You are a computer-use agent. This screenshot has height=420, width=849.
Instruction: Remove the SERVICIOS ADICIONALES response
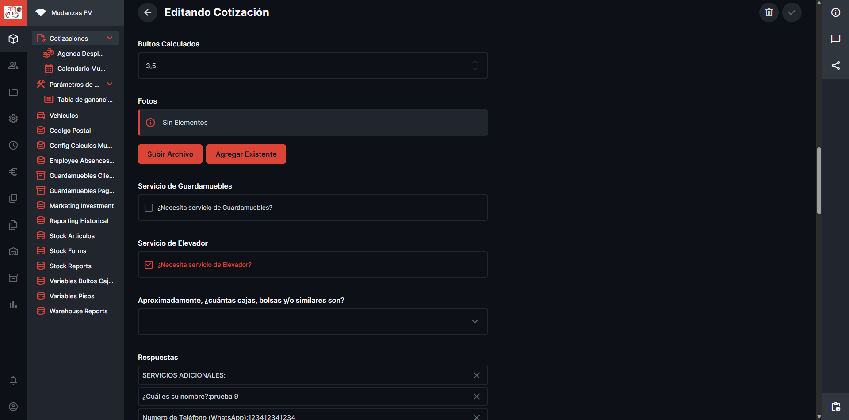point(477,375)
